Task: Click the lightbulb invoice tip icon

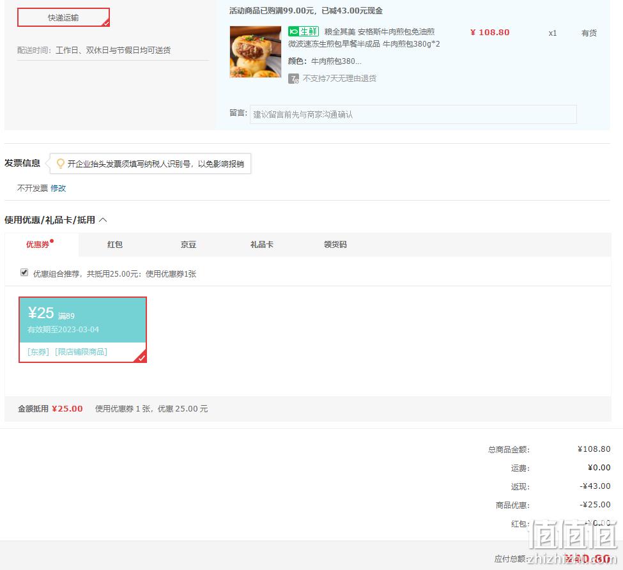Action: coord(61,164)
